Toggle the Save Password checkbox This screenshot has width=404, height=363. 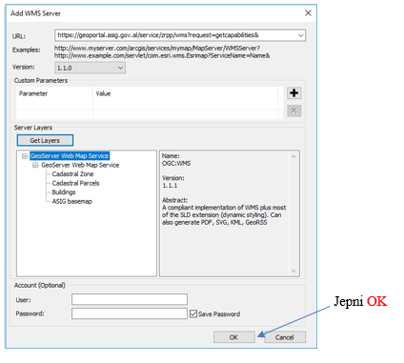(x=193, y=313)
